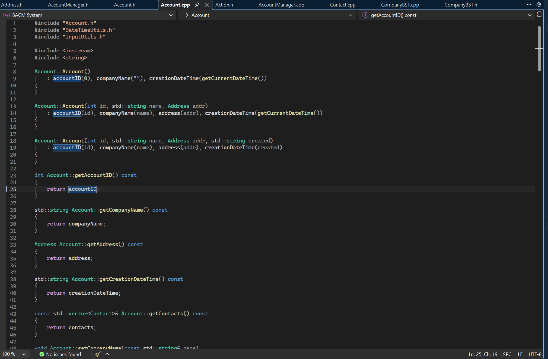Image resolution: width=548 pixels, height=359 pixels.
Task: Click the No issues found status
Action: (x=60, y=354)
